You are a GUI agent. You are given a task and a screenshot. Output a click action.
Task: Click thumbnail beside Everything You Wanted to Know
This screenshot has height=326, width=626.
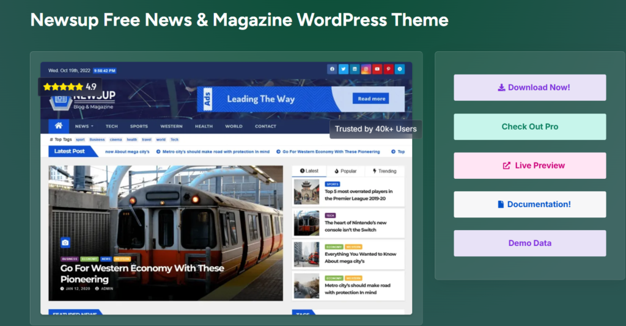(x=307, y=254)
